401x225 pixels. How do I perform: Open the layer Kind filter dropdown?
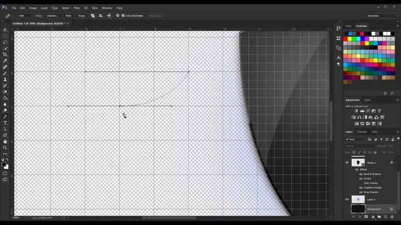355,139
